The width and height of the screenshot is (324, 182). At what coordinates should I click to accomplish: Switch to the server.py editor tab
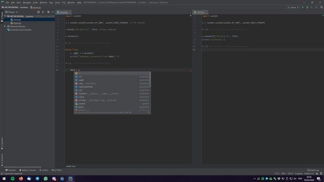64,12
